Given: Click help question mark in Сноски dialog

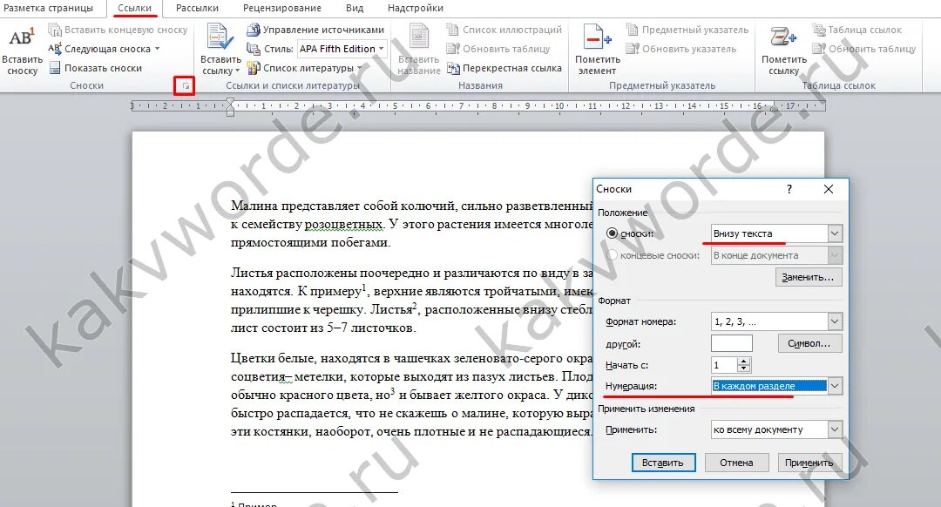Looking at the screenshot, I should click(789, 189).
